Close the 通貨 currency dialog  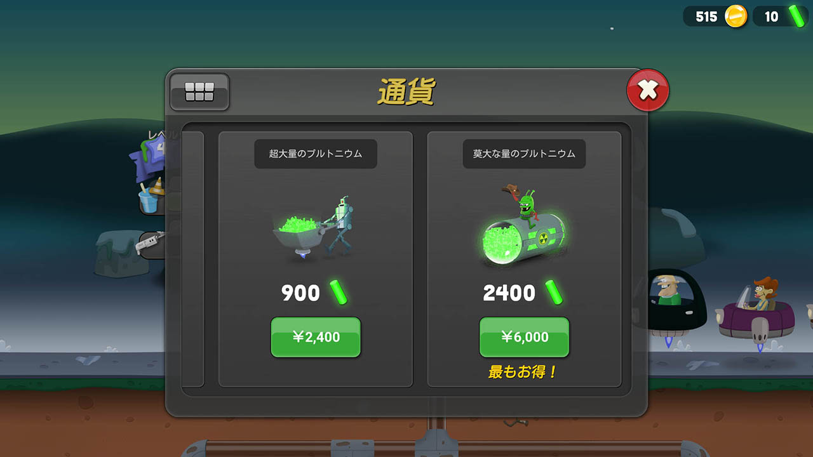[x=647, y=90]
